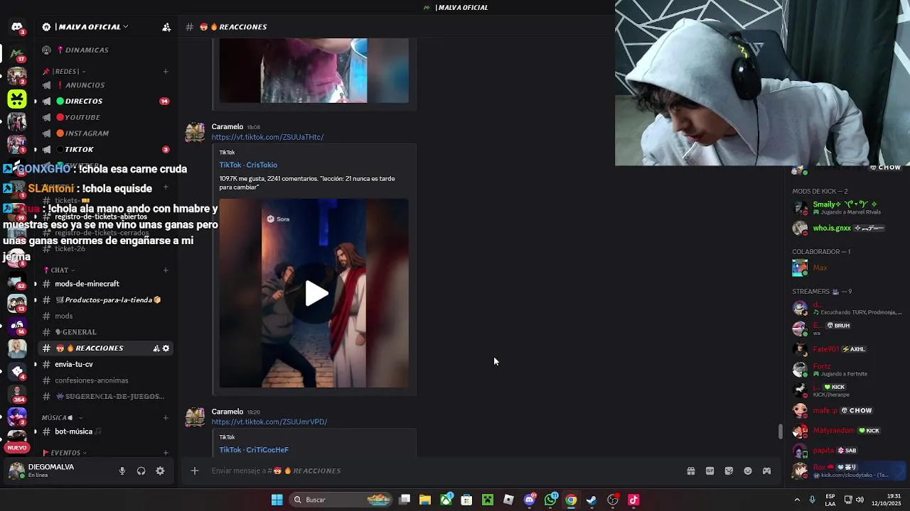Open the envia-tu-cv channel
The height and width of the screenshot is (511, 910).
(106, 364)
